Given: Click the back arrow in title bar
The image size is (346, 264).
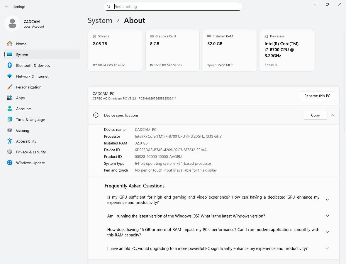Looking at the screenshot, I should tap(6, 6).
